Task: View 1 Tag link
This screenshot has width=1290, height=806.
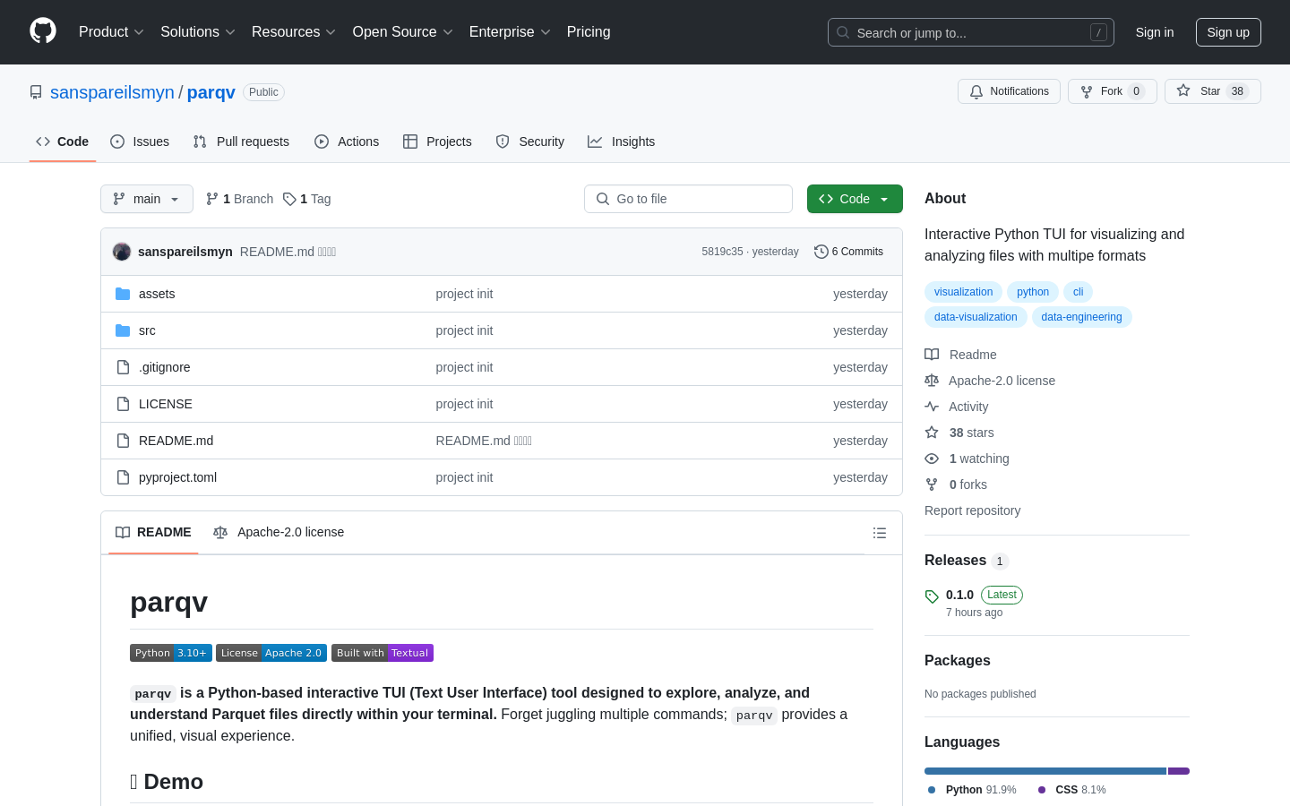Action: click(x=307, y=199)
